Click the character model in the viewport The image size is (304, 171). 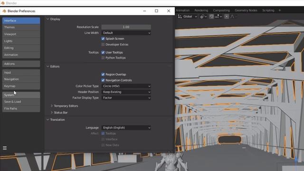[171, 161]
